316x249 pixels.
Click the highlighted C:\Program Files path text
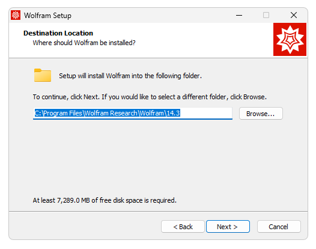107,113
